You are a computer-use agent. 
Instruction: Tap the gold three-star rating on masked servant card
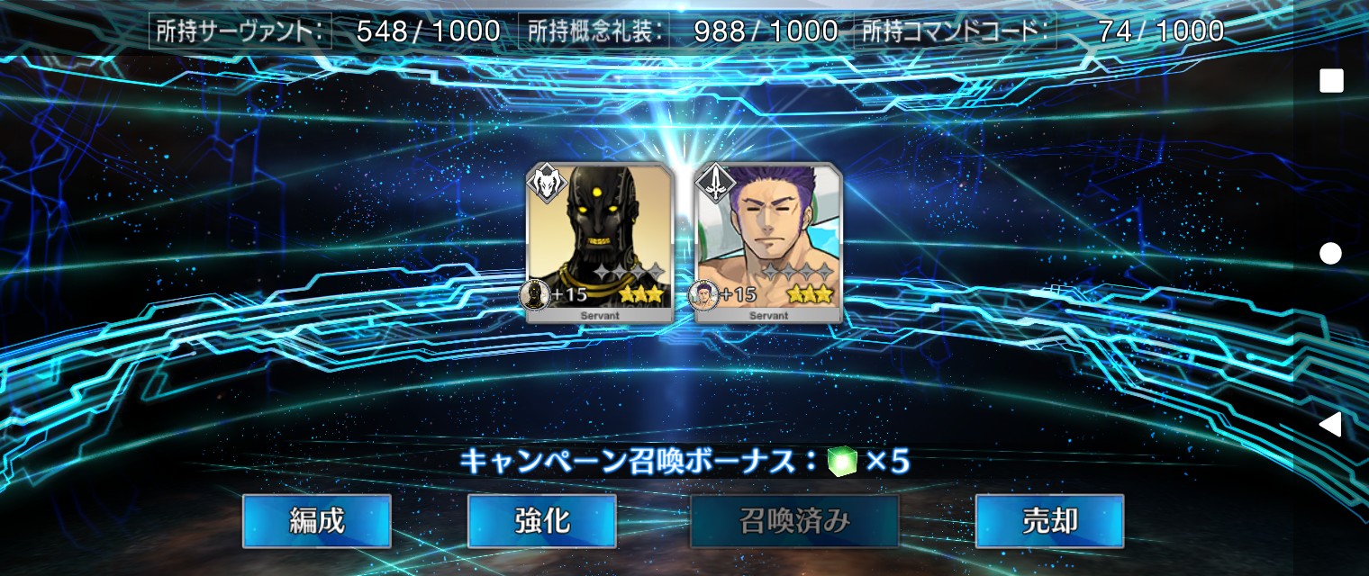pos(641,293)
